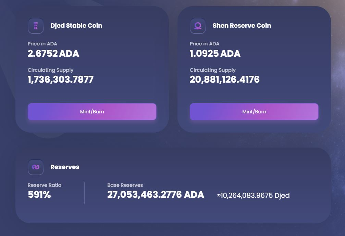Click the 591% reserve ratio value

[39, 195]
